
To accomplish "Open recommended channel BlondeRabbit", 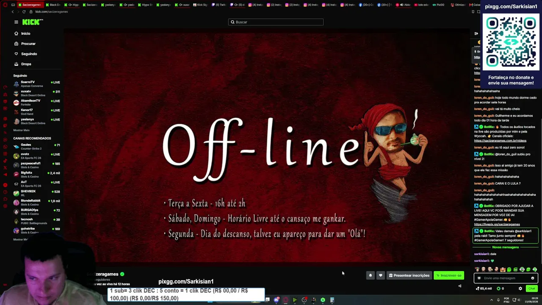I will [x=37, y=202].
